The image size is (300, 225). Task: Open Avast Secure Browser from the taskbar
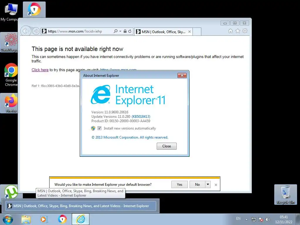click(x=62, y=219)
